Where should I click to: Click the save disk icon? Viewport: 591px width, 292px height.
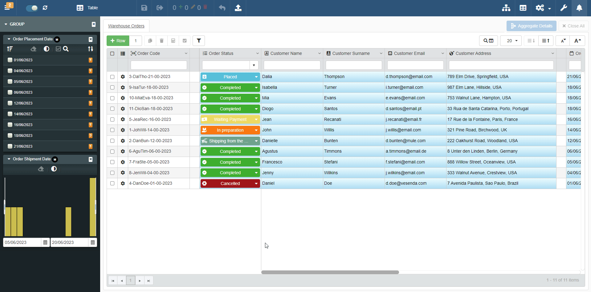pyautogui.click(x=144, y=8)
